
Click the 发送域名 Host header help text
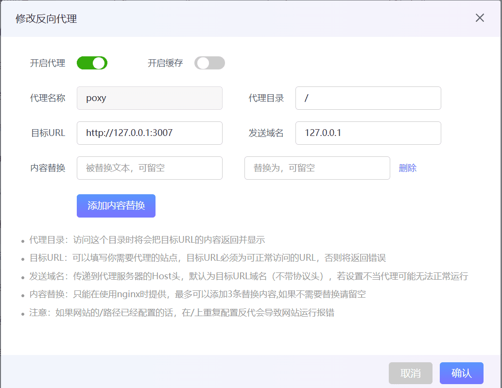248,276
